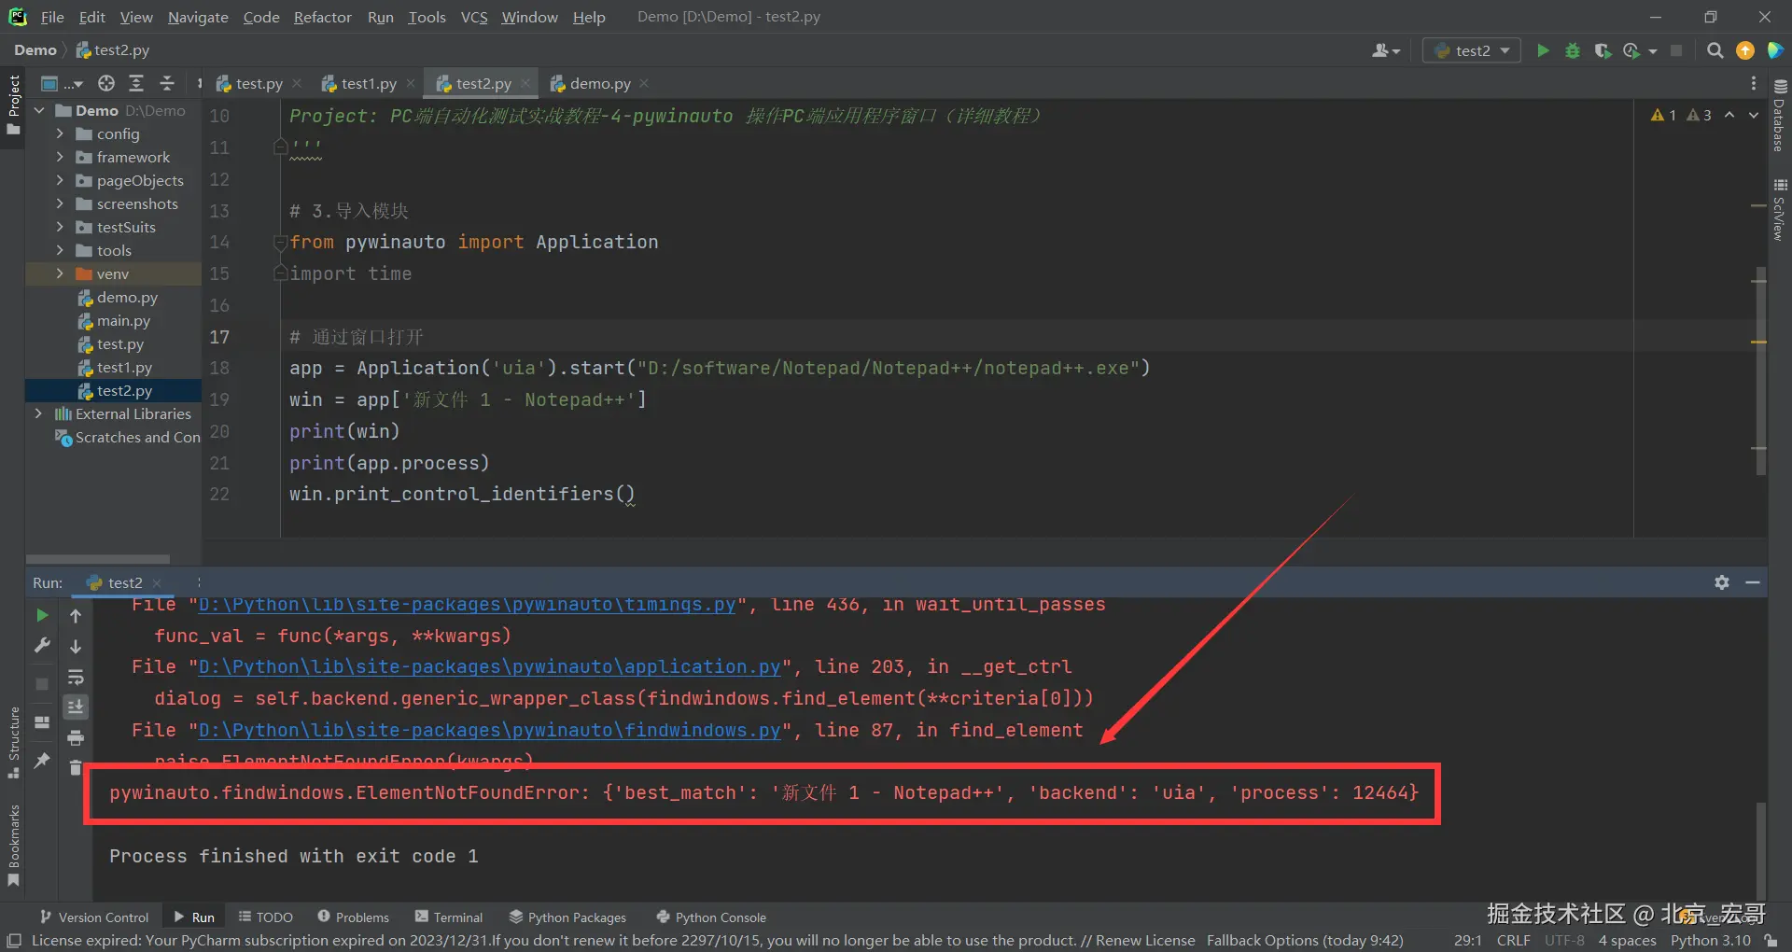This screenshot has height=952, width=1792.
Task: Rerun test2 in Run panel
Action: [x=42, y=615]
